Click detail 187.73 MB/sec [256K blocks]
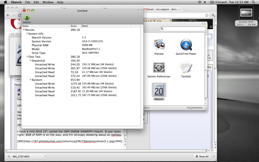 (99, 95)
